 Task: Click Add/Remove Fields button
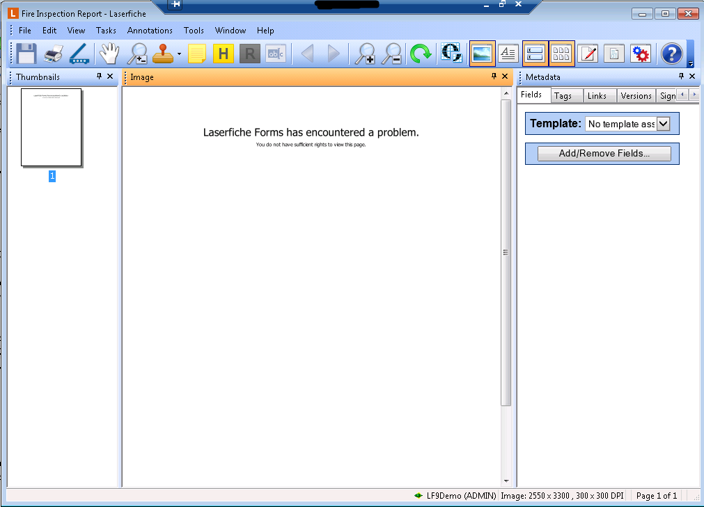pos(604,153)
